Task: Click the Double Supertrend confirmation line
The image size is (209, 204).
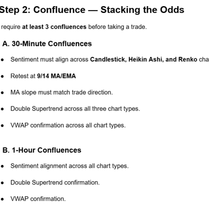Action: click(55, 182)
